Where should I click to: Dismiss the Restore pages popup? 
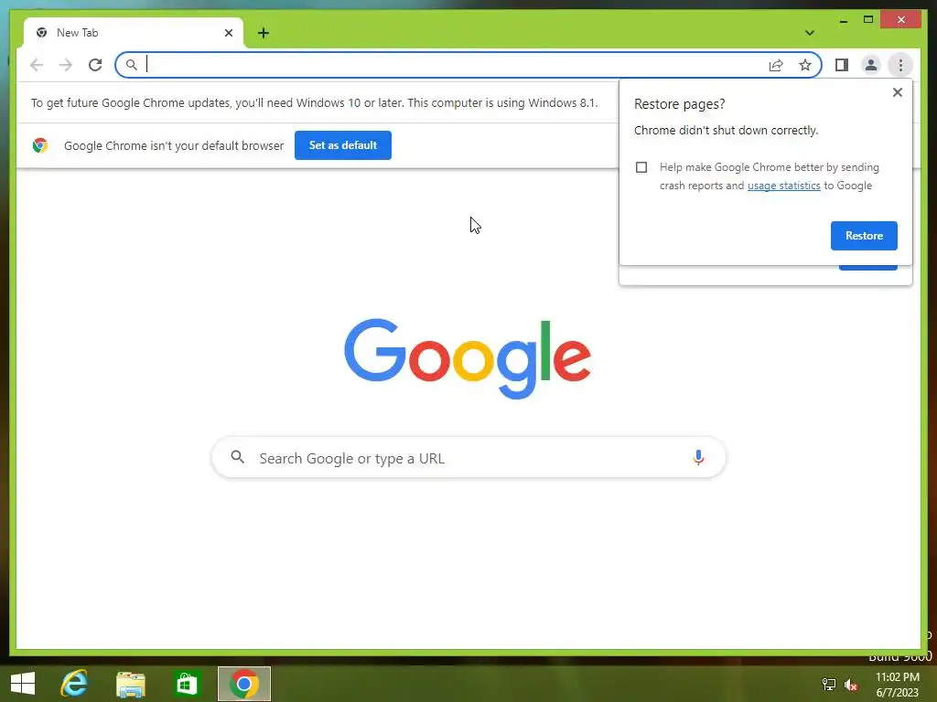897,92
